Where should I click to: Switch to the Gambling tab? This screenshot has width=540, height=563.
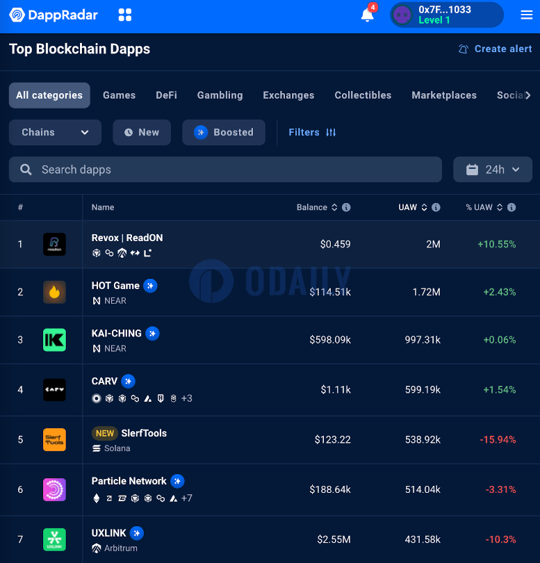[x=220, y=95]
